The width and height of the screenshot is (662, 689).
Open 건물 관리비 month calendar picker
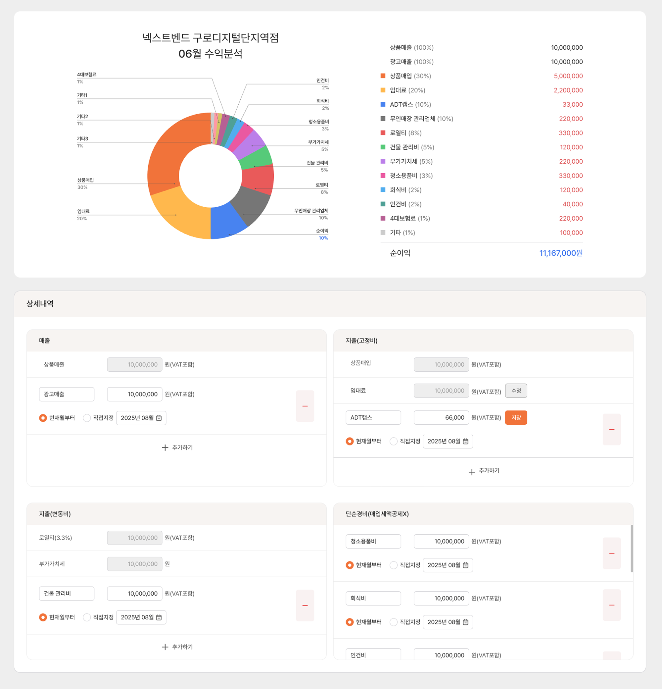pos(159,617)
